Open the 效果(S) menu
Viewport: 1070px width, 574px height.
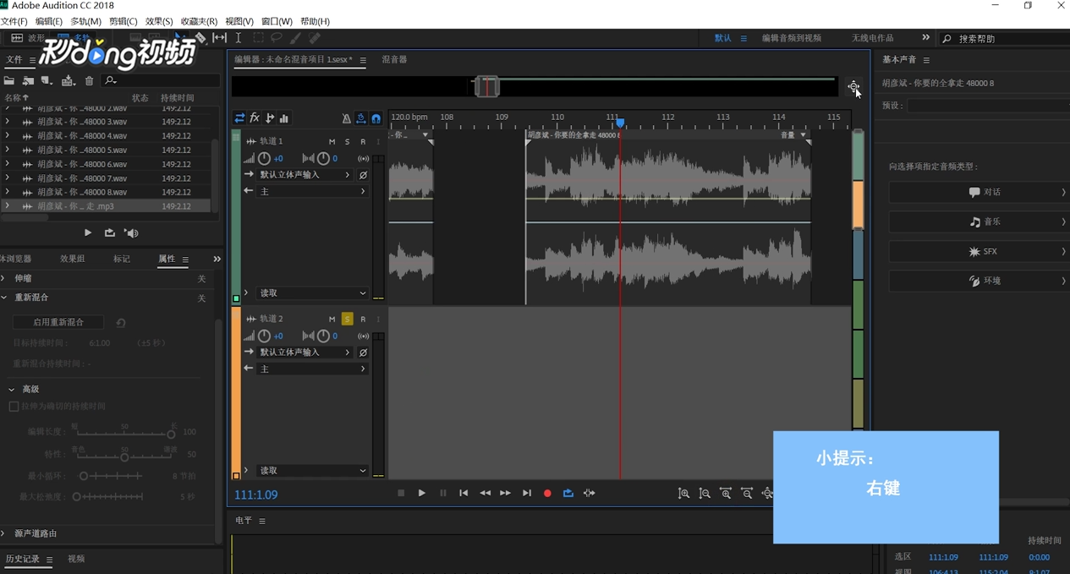pyautogui.click(x=159, y=21)
